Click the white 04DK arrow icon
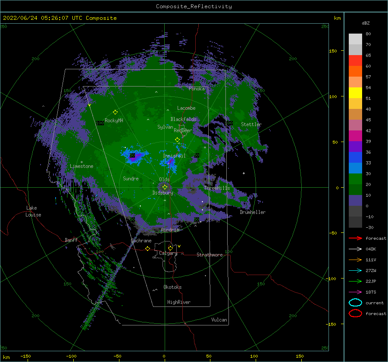This screenshot has height=362, width=388. 355,249
